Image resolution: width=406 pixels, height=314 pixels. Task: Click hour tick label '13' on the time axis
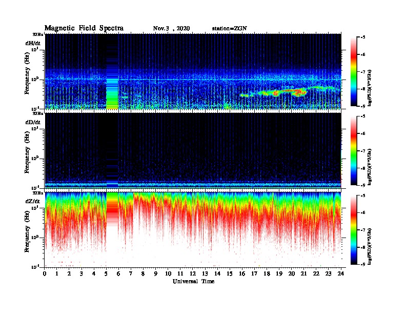205,273
